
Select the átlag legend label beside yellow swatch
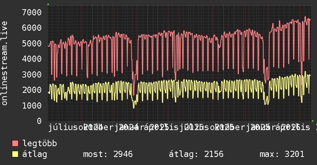coord(35,154)
